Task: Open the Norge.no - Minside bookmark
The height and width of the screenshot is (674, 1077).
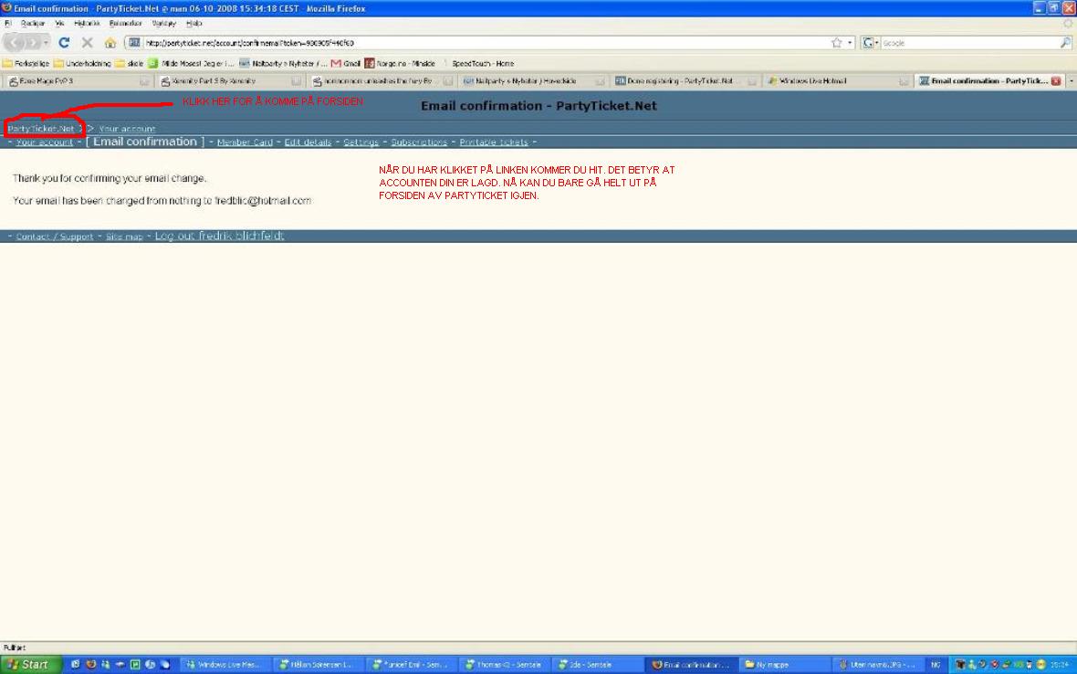Action: (400, 63)
